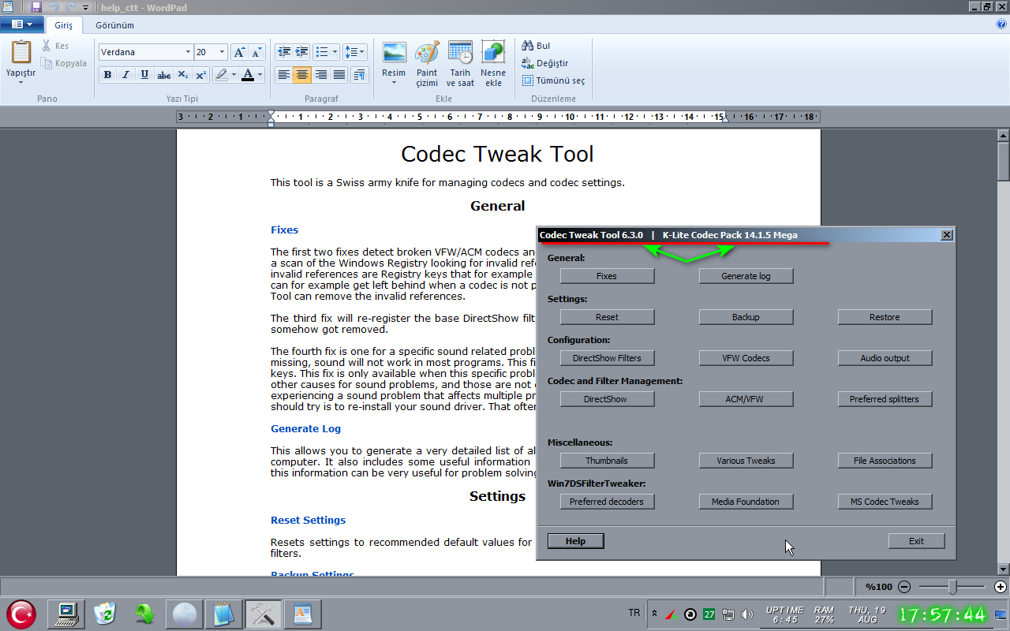Insert Tarih ve saat
Viewport: 1010px width, 631px height.
460,64
